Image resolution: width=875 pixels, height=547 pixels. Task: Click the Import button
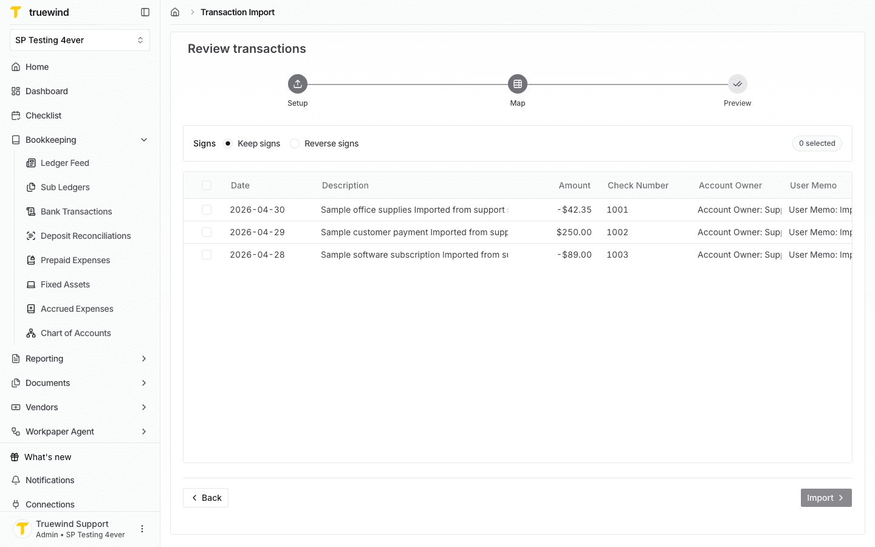tap(826, 498)
